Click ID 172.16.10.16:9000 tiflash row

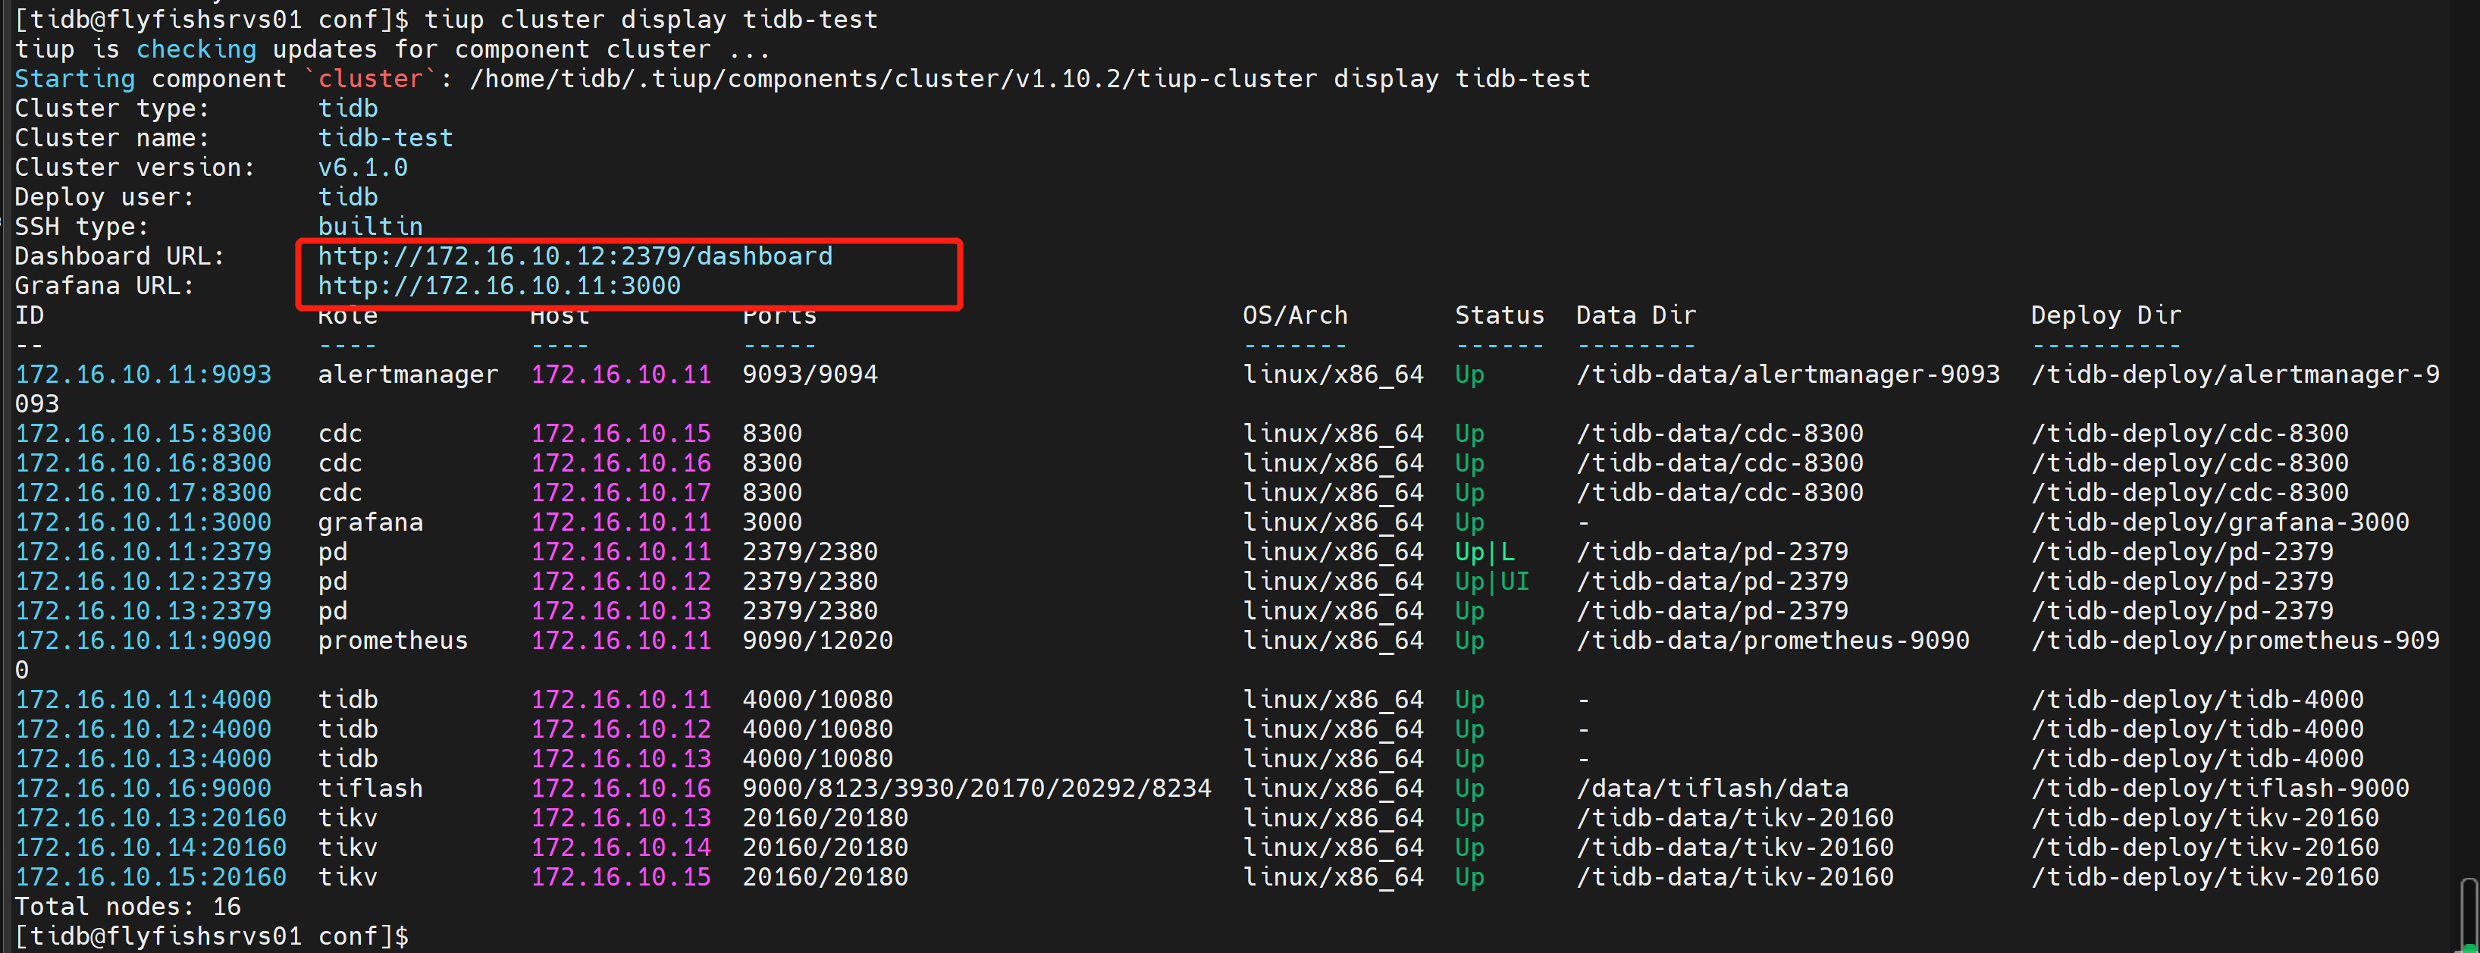point(143,788)
